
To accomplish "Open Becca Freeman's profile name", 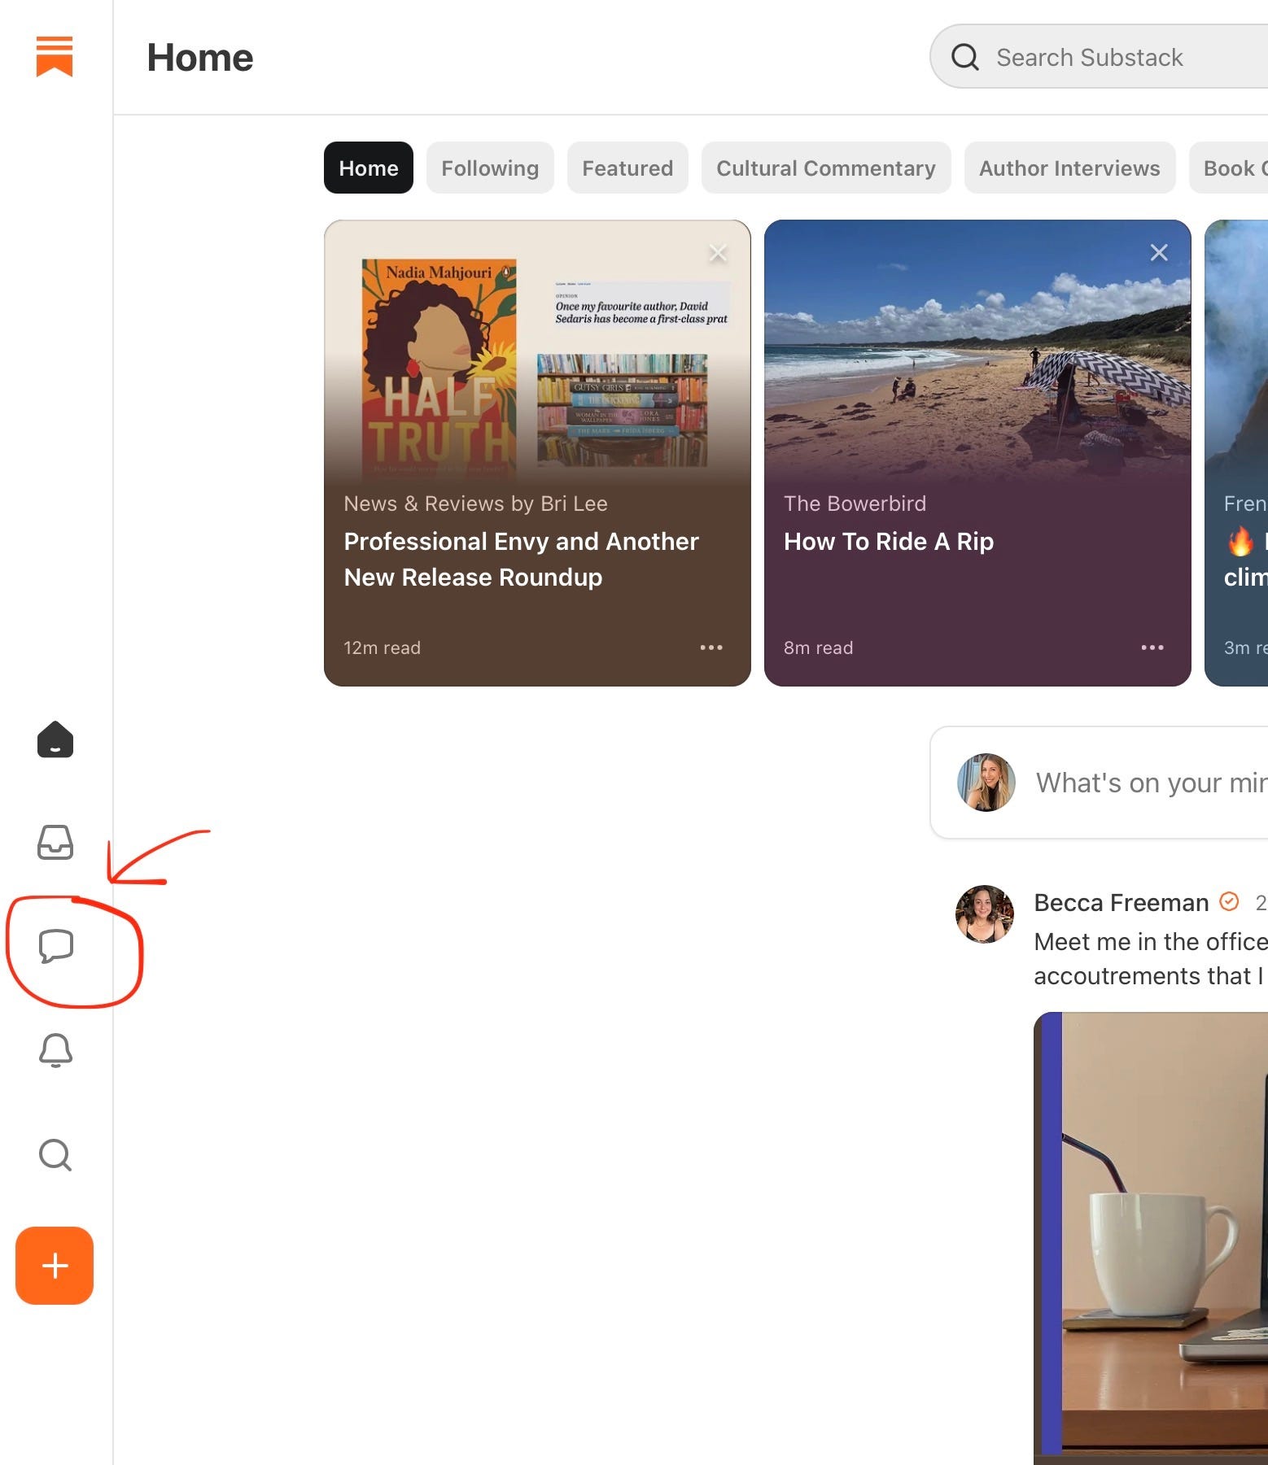I will pos(1121,902).
